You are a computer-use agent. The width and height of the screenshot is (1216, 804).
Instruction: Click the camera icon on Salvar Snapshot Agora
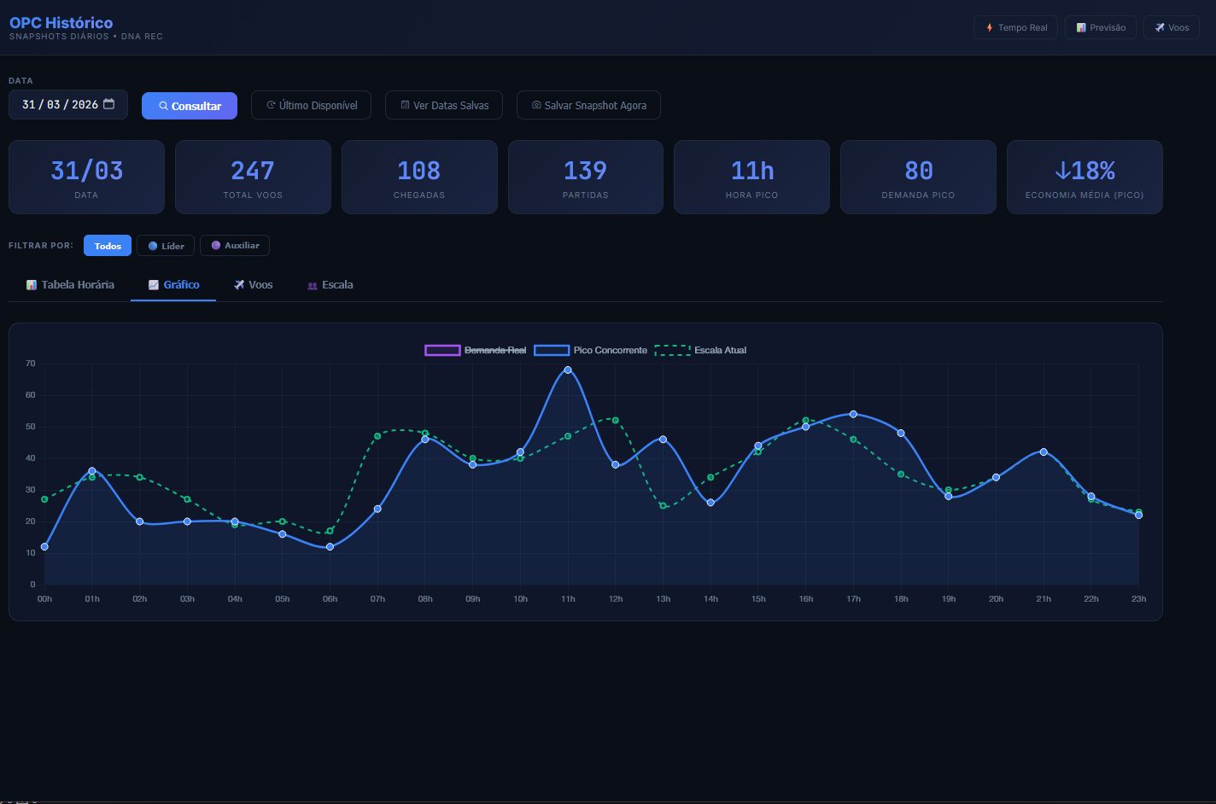click(x=536, y=105)
